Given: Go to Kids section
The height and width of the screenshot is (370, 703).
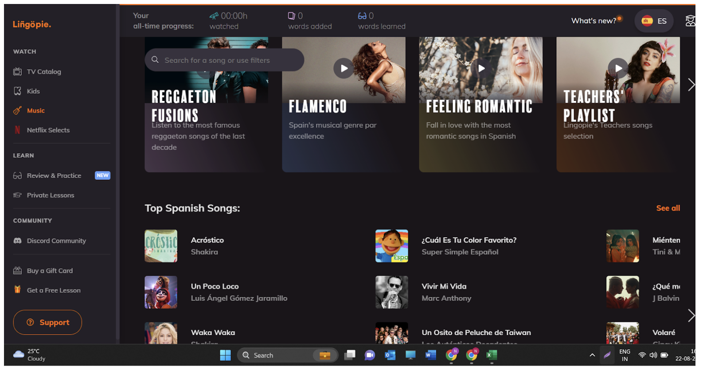Looking at the screenshot, I should click(x=33, y=91).
